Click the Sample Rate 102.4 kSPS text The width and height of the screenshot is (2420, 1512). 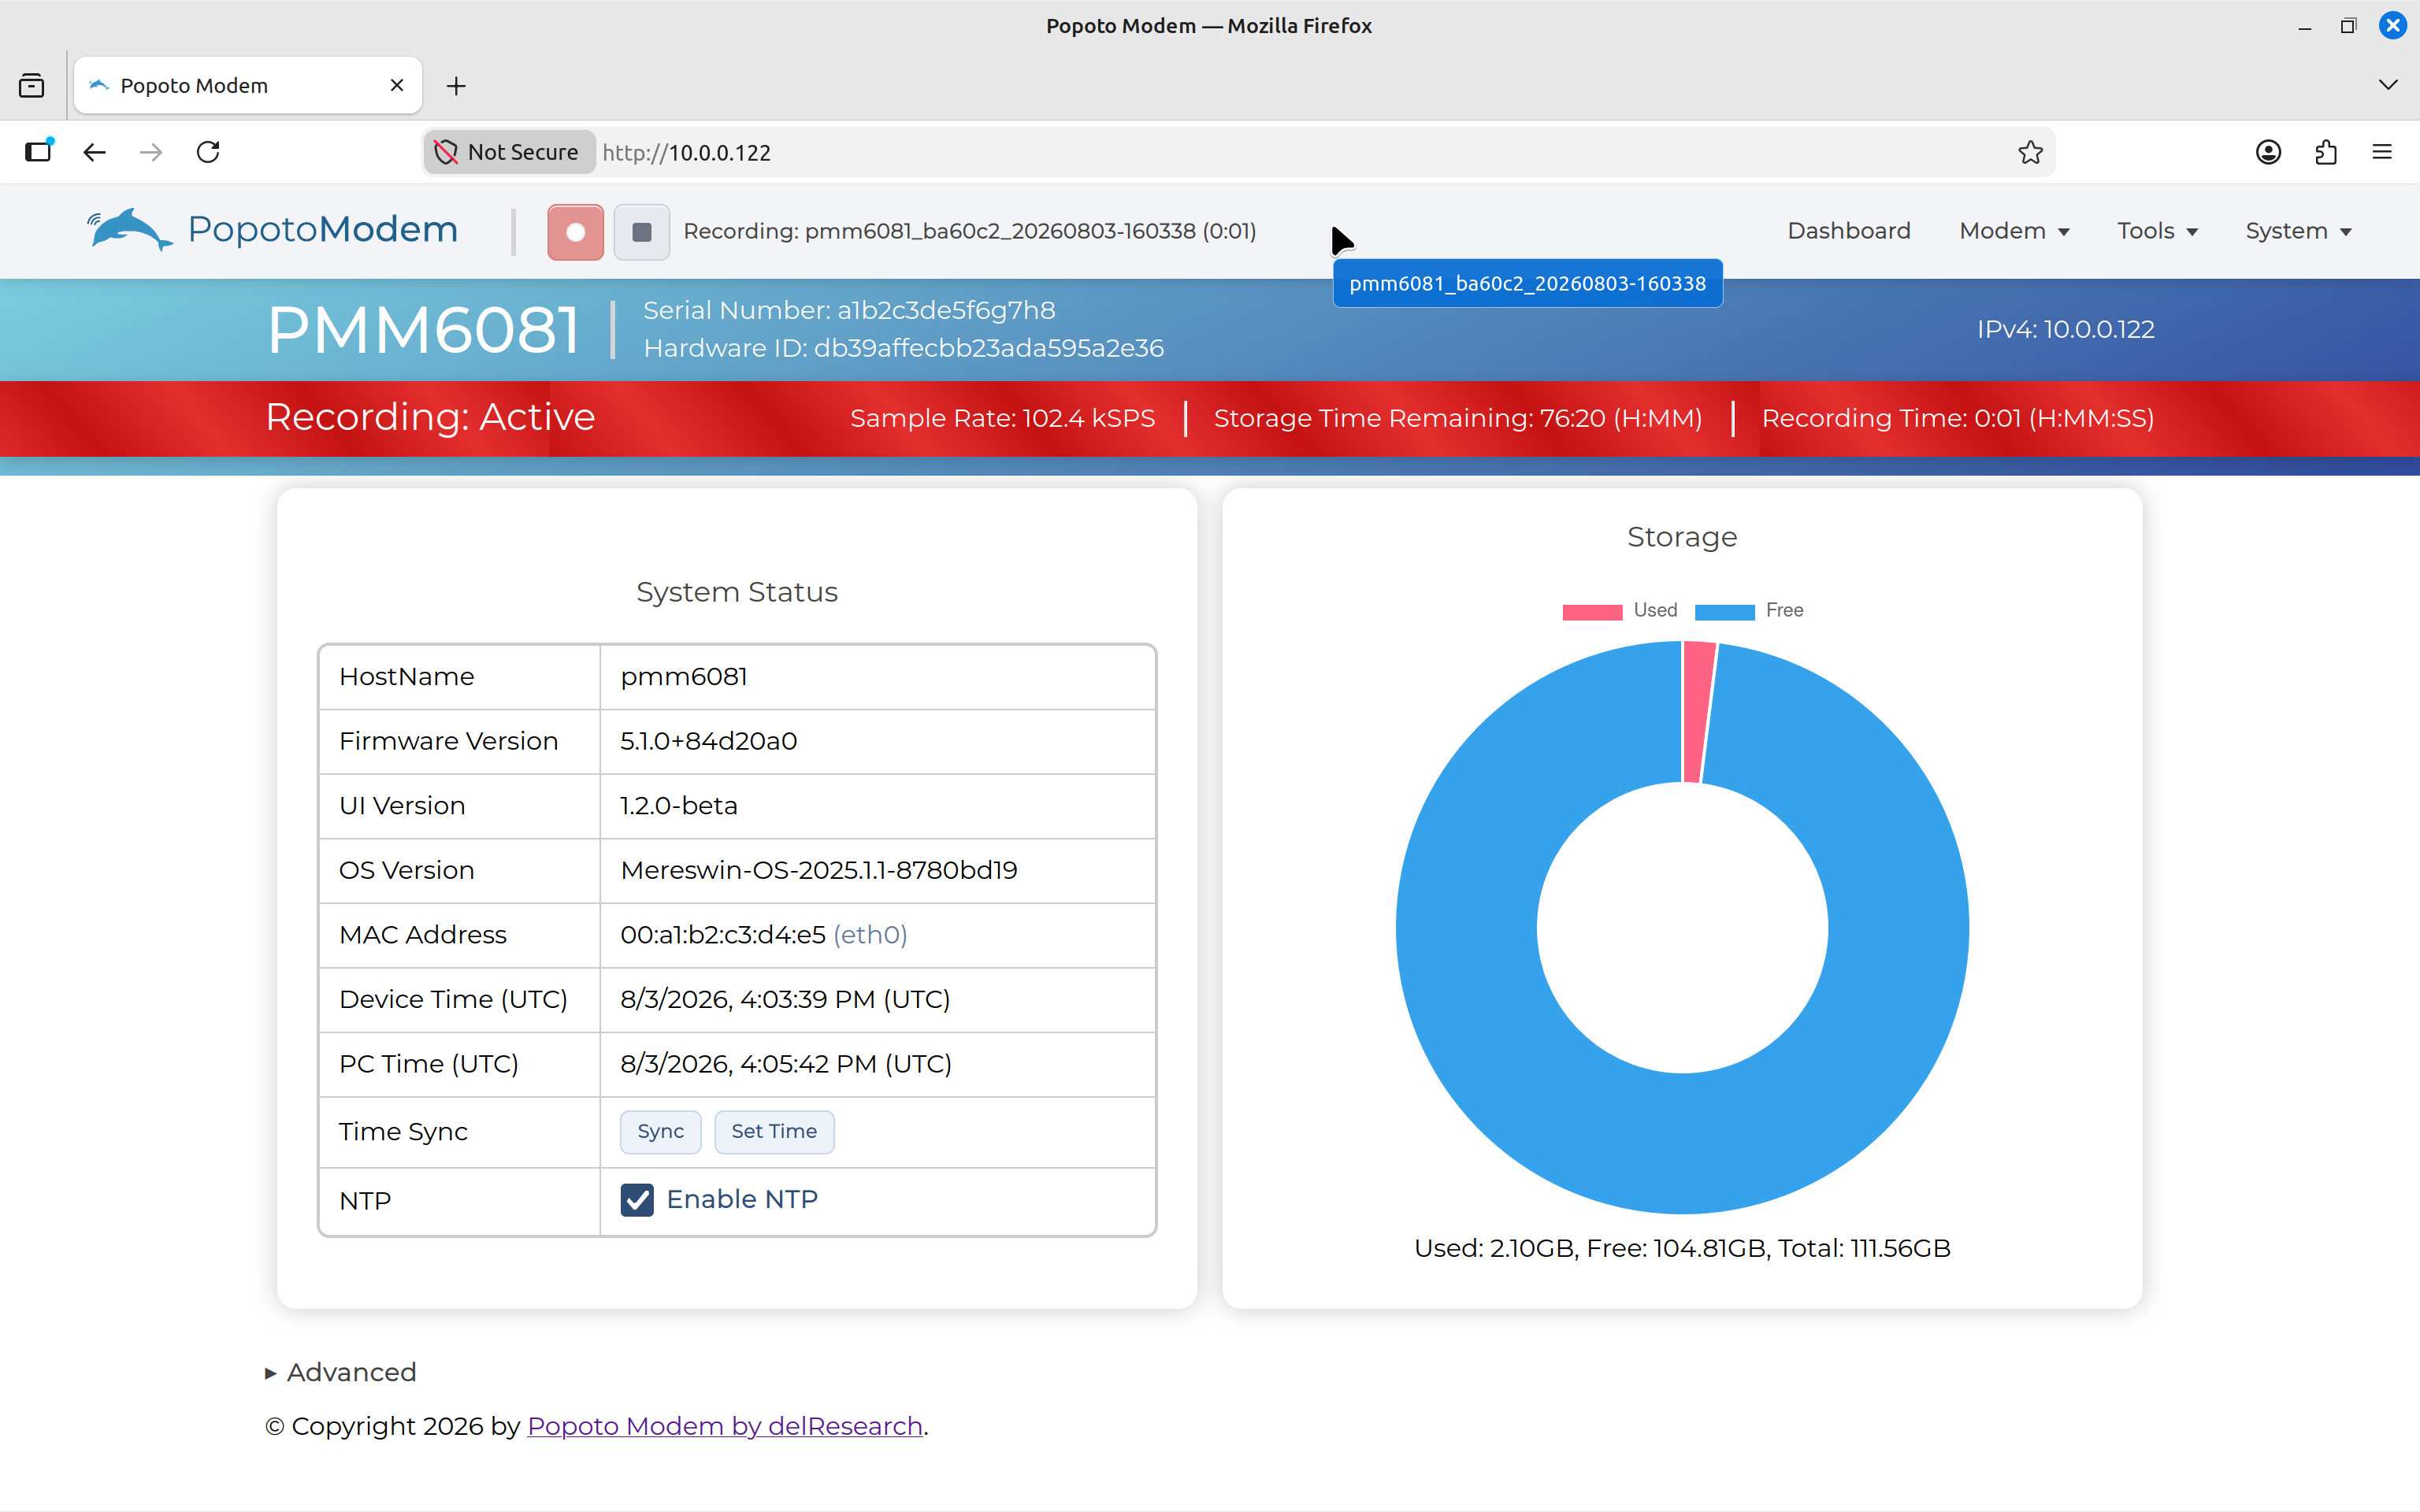1002,418
